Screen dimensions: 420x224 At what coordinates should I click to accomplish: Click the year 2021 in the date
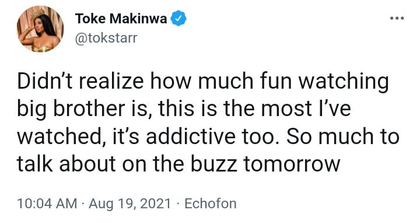click(154, 204)
